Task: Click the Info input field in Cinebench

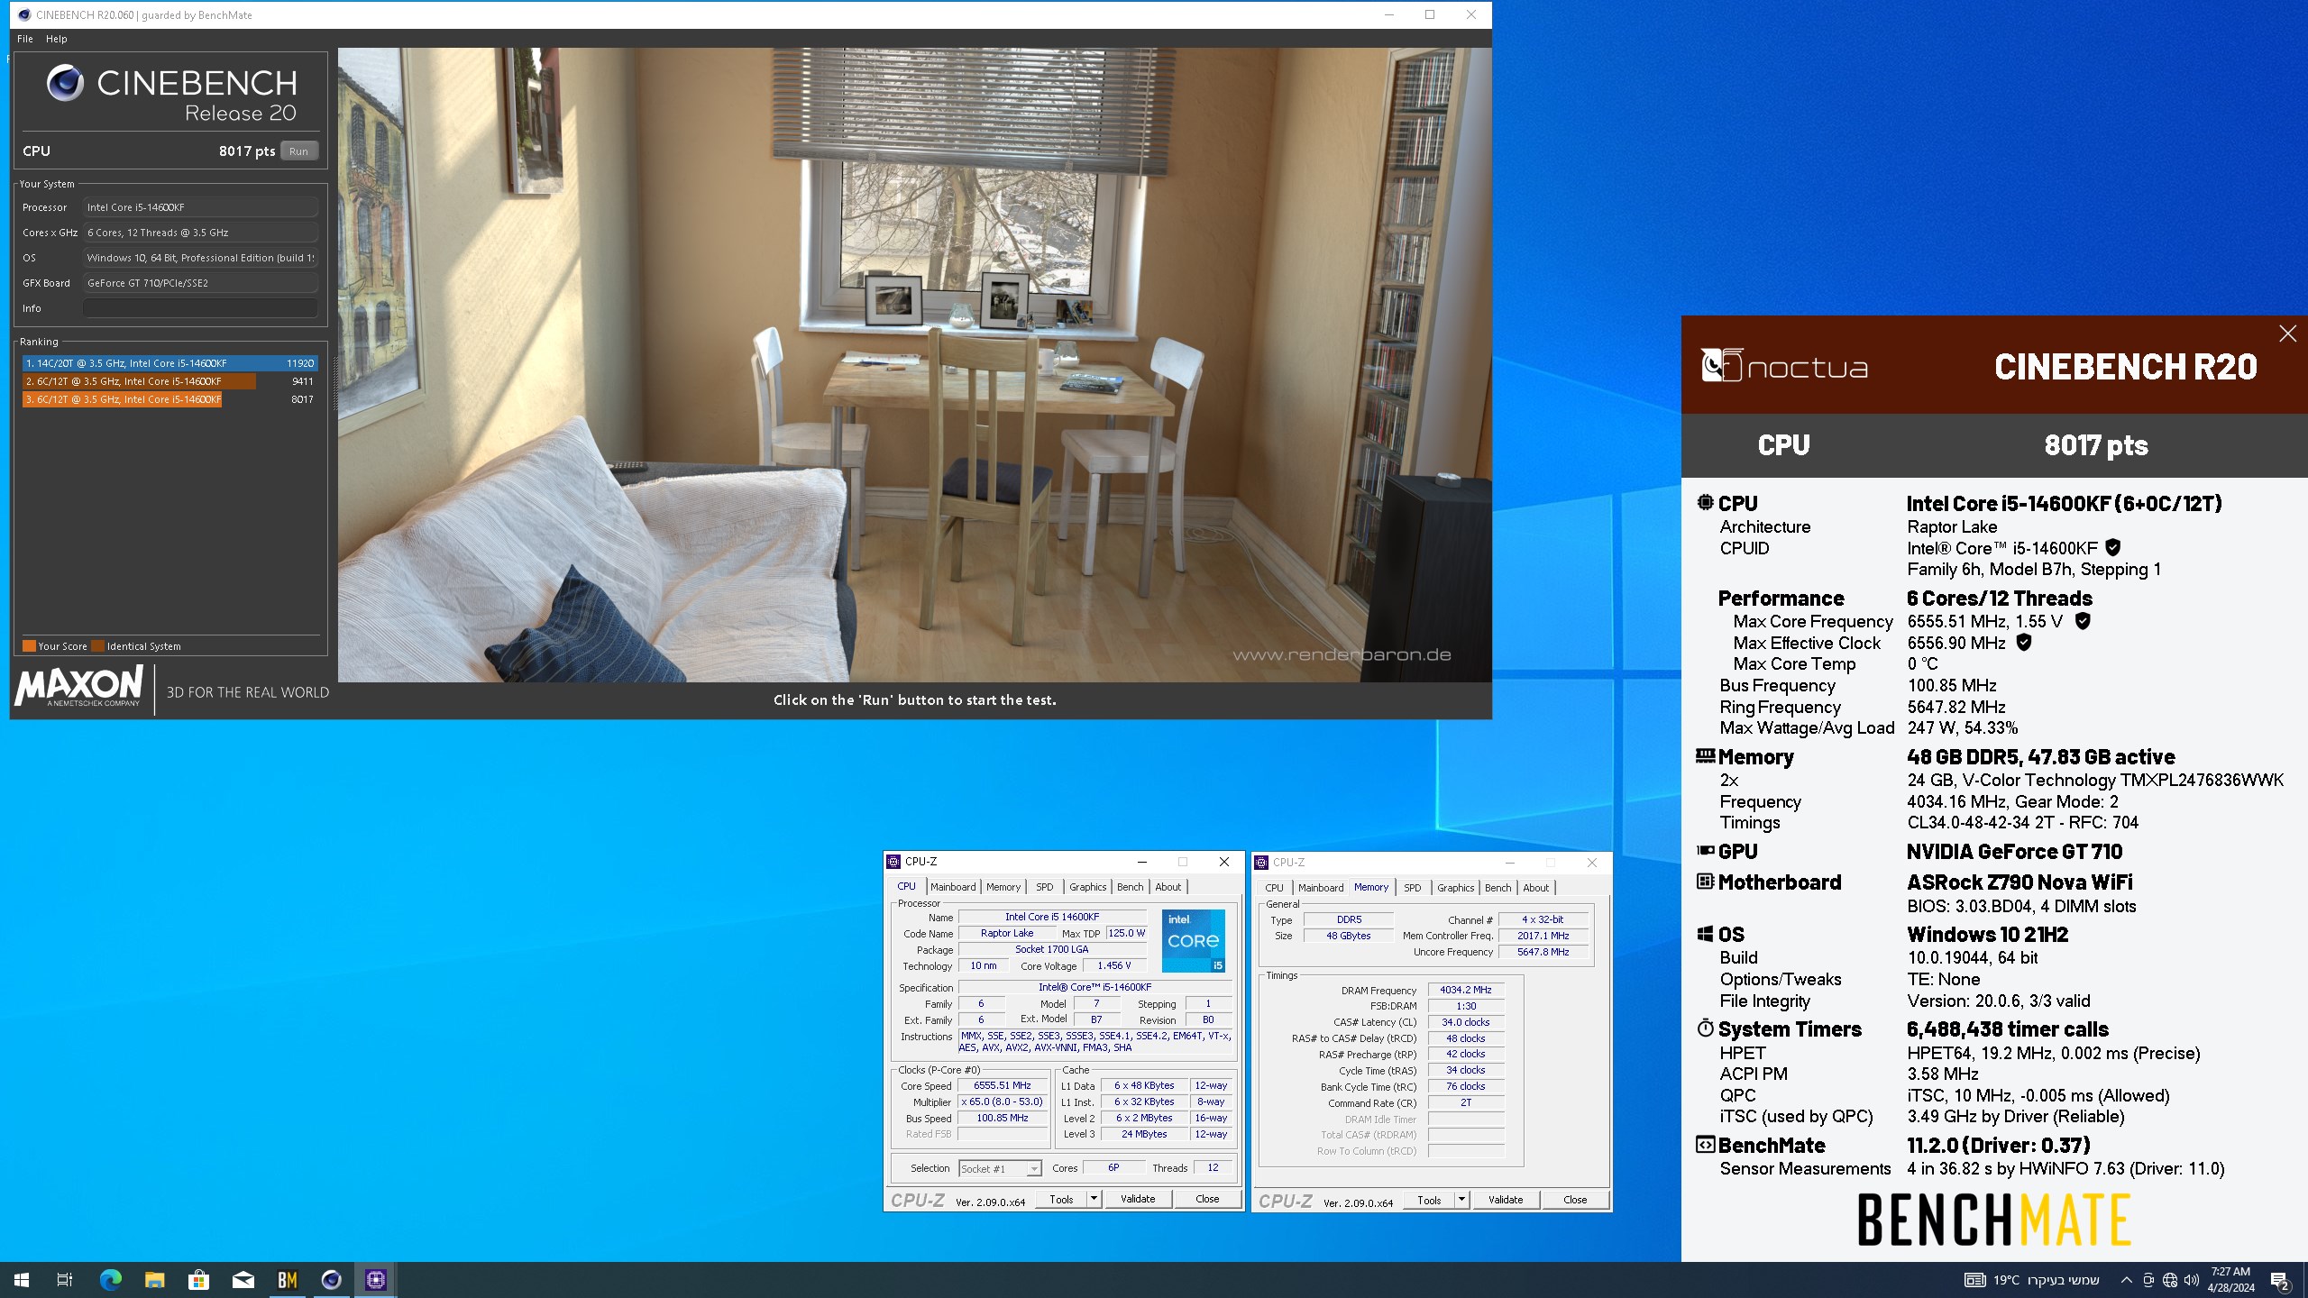Action: [200, 308]
